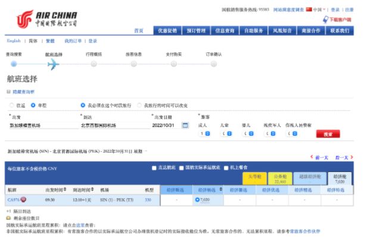Open the child (儿童) passenger count dropdown

pyautogui.click(x=226, y=133)
